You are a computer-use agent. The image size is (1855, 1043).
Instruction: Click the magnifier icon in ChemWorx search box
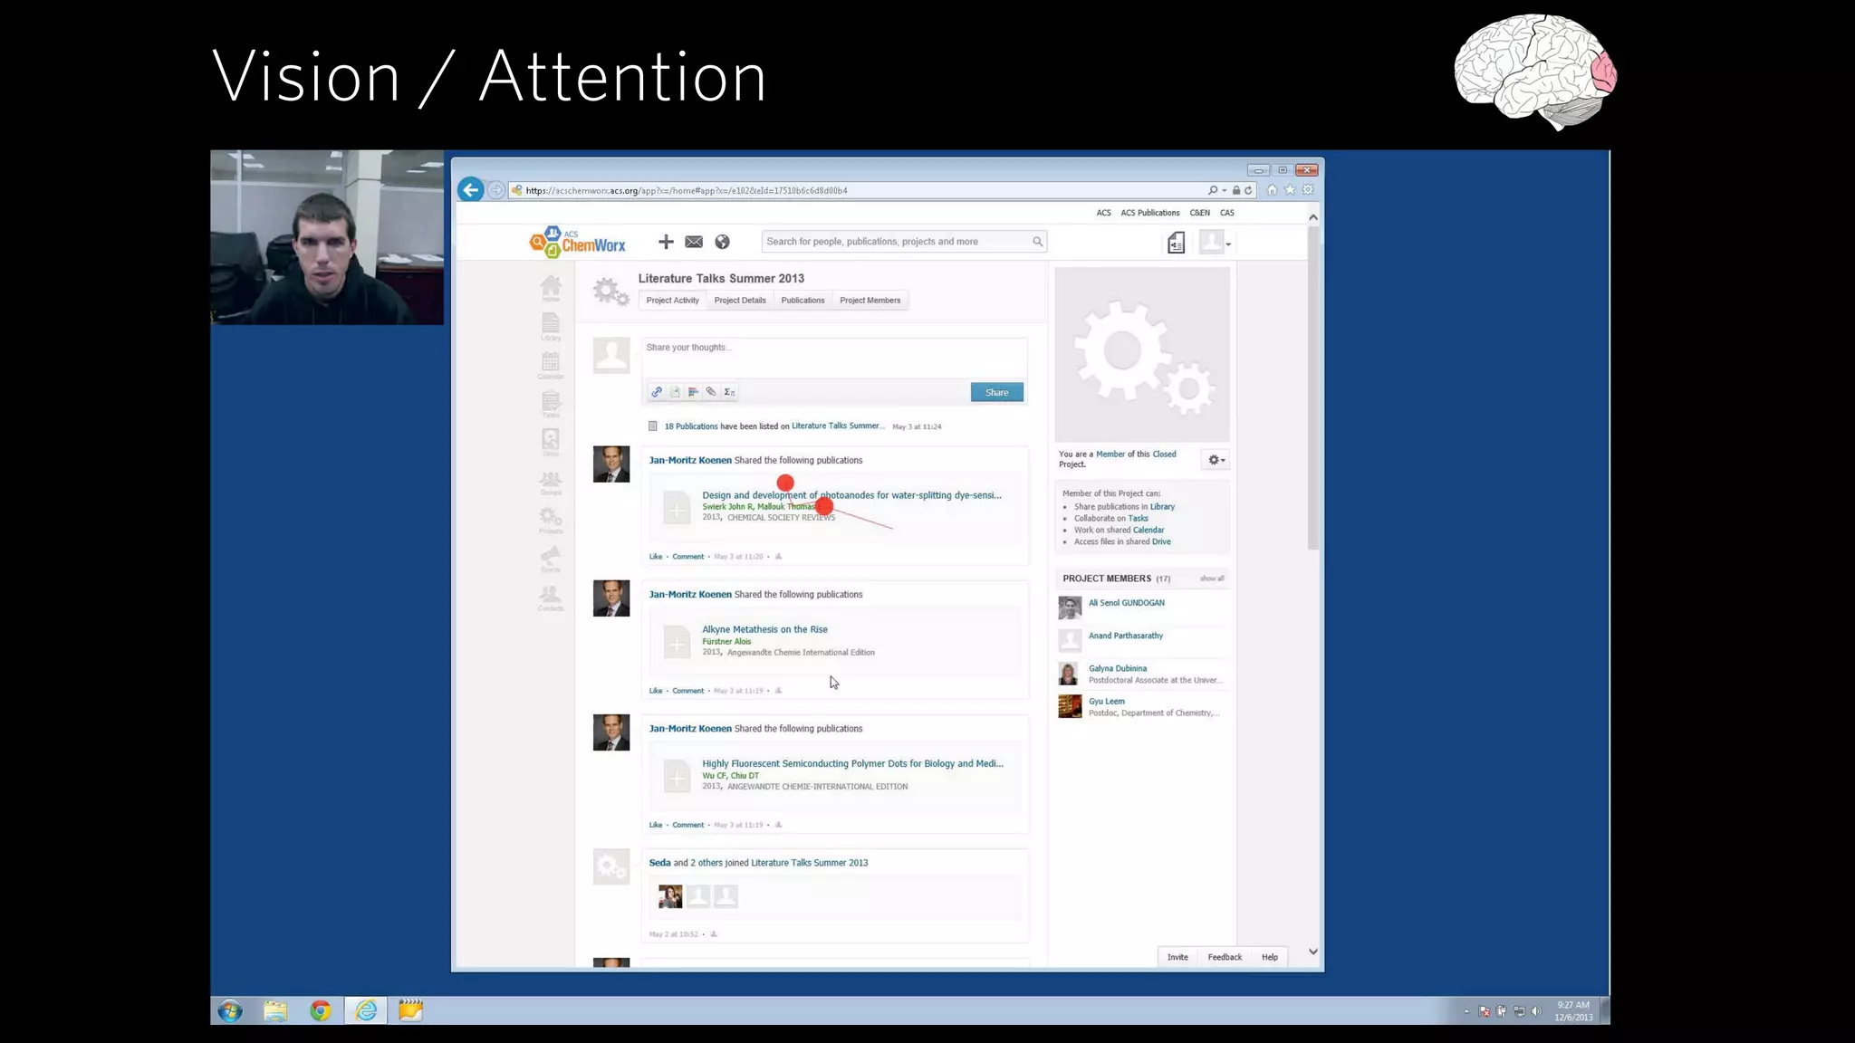pyautogui.click(x=1037, y=242)
